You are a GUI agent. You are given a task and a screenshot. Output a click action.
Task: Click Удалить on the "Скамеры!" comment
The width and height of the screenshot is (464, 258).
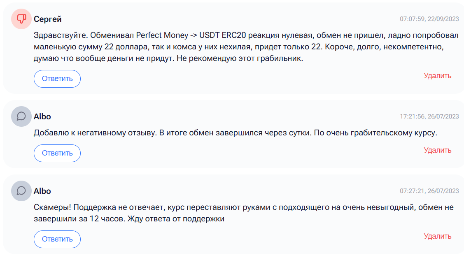coord(437,236)
